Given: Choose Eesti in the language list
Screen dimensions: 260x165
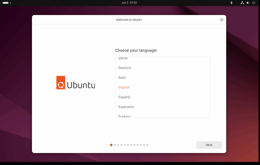Looking at the screenshot, I should point(162,77).
